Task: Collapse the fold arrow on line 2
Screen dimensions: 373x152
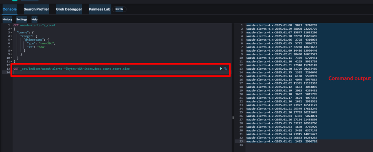Action: 11,29
